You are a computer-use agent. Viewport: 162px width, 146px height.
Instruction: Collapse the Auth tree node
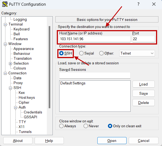15,107
